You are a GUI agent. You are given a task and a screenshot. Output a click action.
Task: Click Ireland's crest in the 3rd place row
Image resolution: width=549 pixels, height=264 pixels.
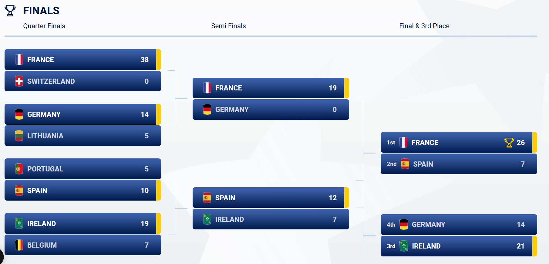(403, 246)
